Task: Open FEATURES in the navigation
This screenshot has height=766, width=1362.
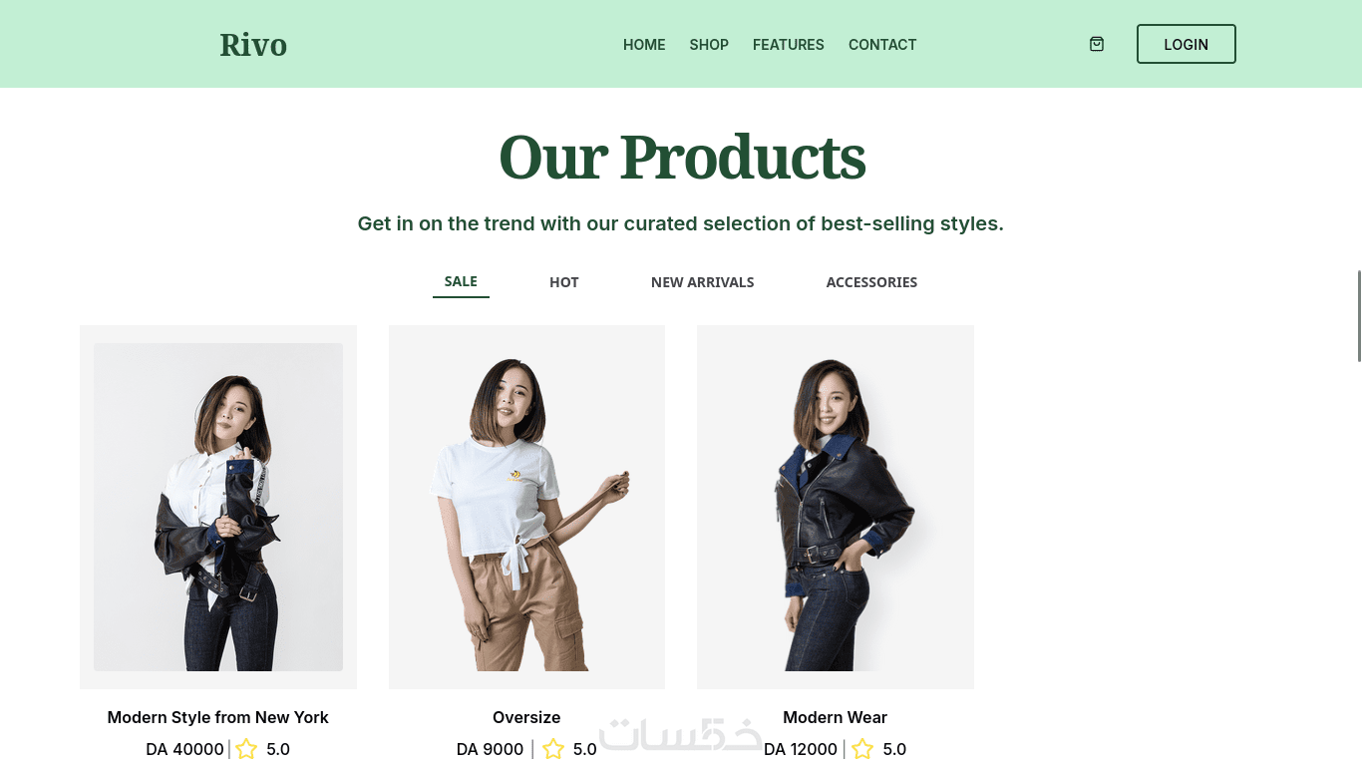Action: tap(789, 45)
